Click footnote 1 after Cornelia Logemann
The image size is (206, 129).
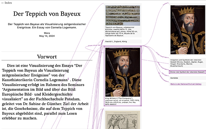click(x=68, y=79)
